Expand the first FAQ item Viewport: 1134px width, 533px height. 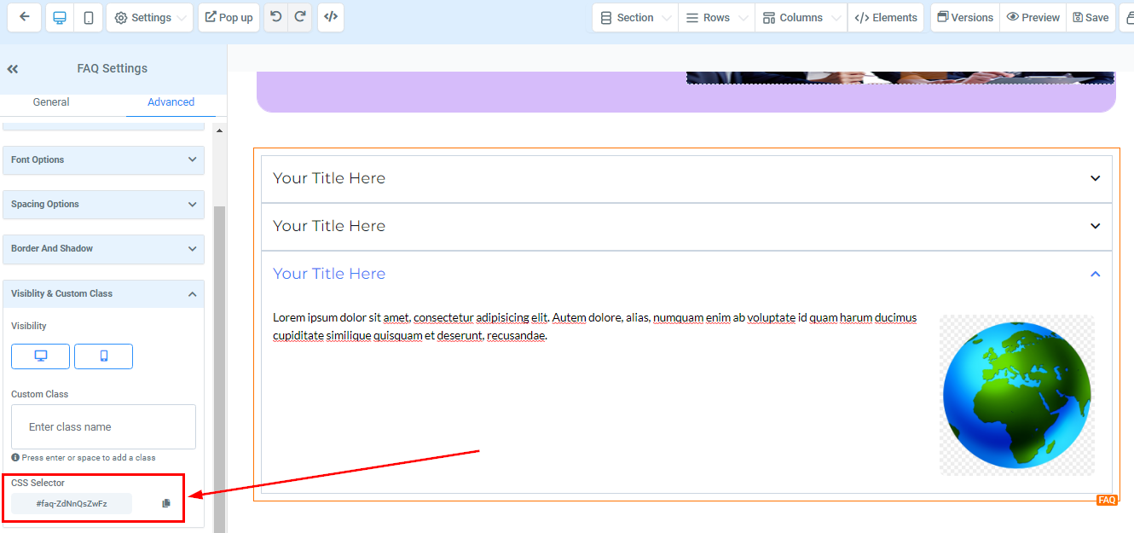[x=686, y=178]
